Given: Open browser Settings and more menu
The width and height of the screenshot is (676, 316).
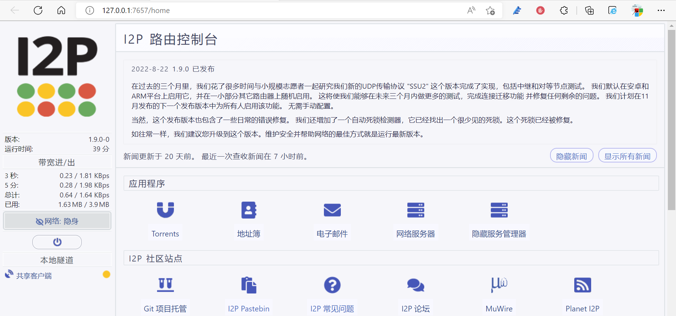Looking at the screenshot, I should (661, 11).
